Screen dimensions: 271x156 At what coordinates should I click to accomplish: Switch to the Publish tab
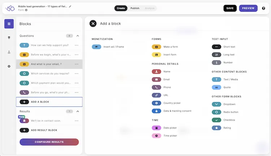point(135,8)
